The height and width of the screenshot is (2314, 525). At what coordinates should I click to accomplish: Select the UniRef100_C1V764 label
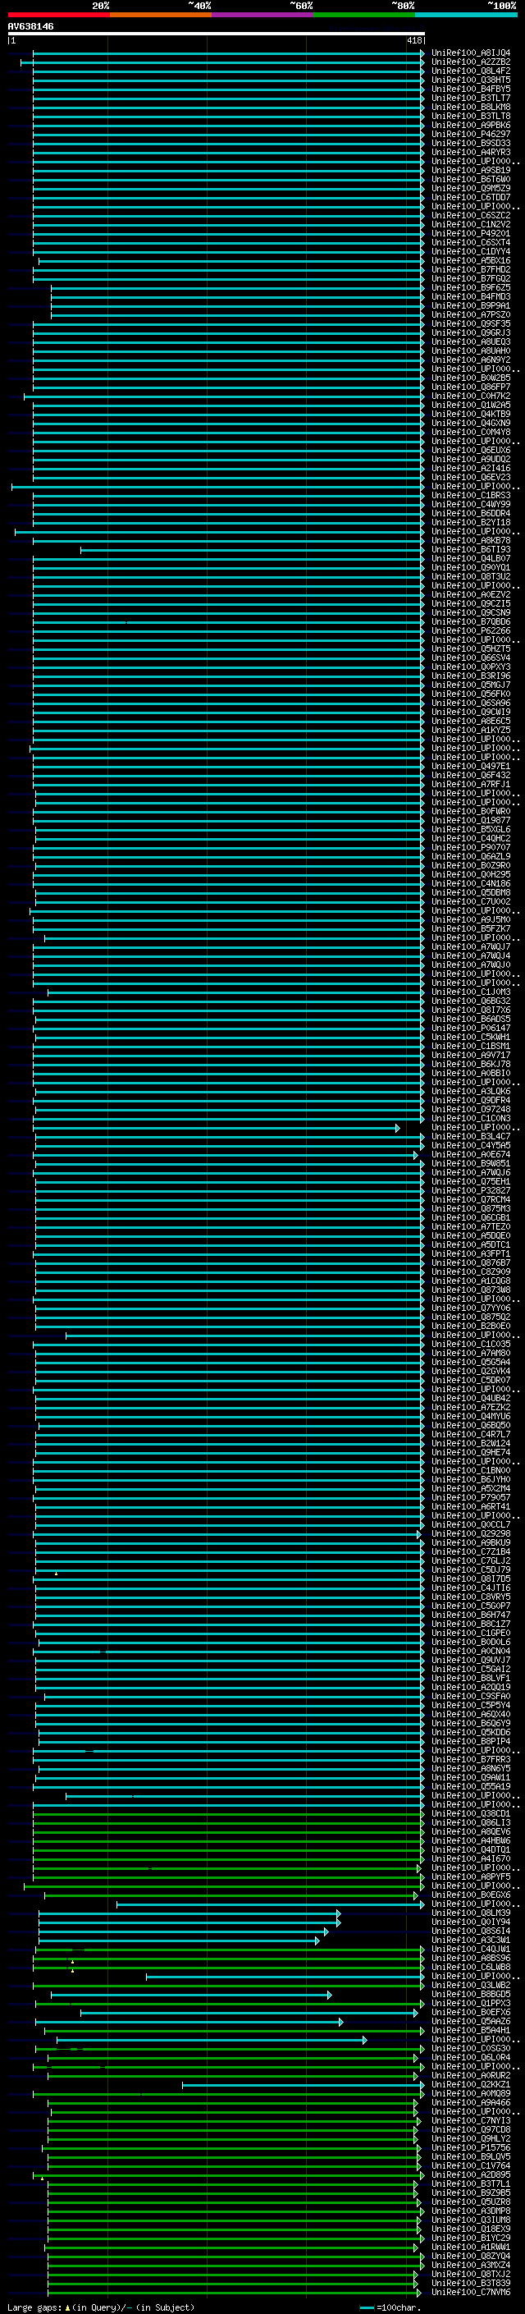[x=470, y=2165]
